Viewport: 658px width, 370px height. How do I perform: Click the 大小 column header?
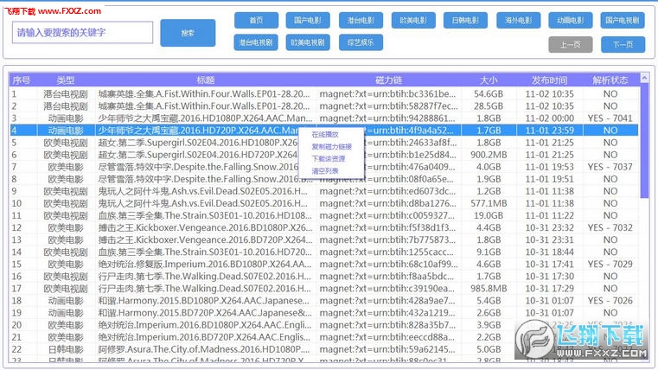pos(489,80)
